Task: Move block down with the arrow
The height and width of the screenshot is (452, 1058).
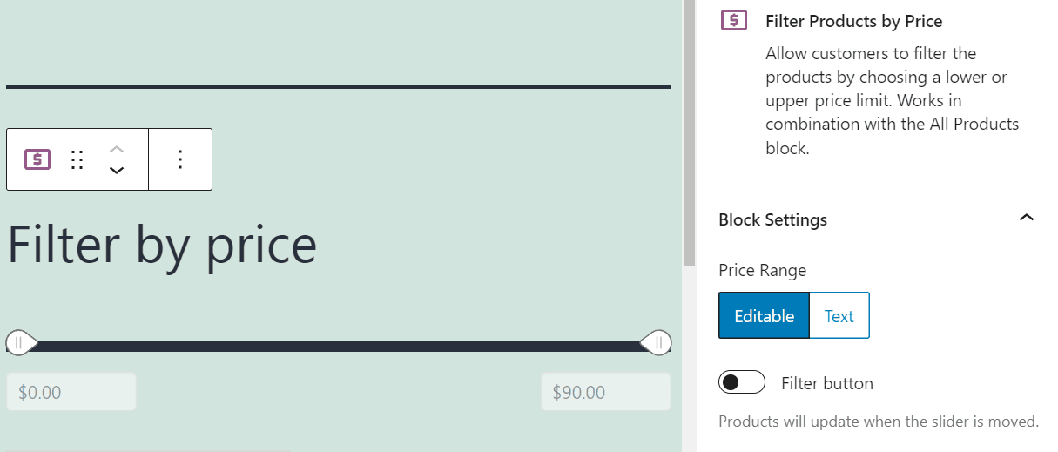Action: 117,170
